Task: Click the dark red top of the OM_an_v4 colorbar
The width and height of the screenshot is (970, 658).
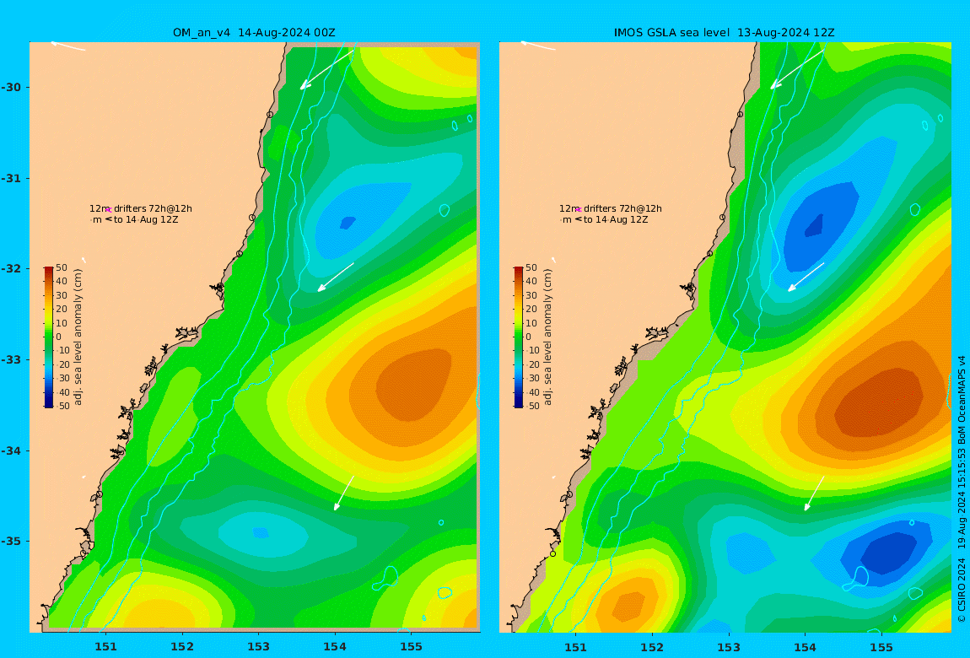Action: [x=48, y=271]
